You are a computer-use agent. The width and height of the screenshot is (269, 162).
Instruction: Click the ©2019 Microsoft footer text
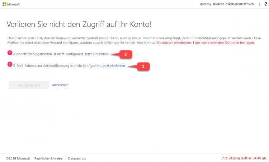(18, 158)
